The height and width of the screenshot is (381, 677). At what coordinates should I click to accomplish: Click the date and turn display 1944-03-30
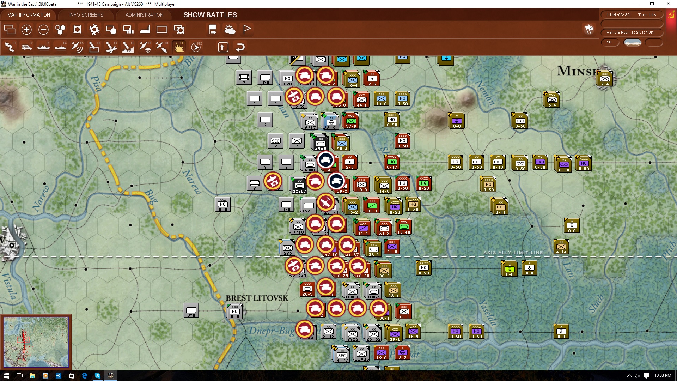(x=631, y=15)
